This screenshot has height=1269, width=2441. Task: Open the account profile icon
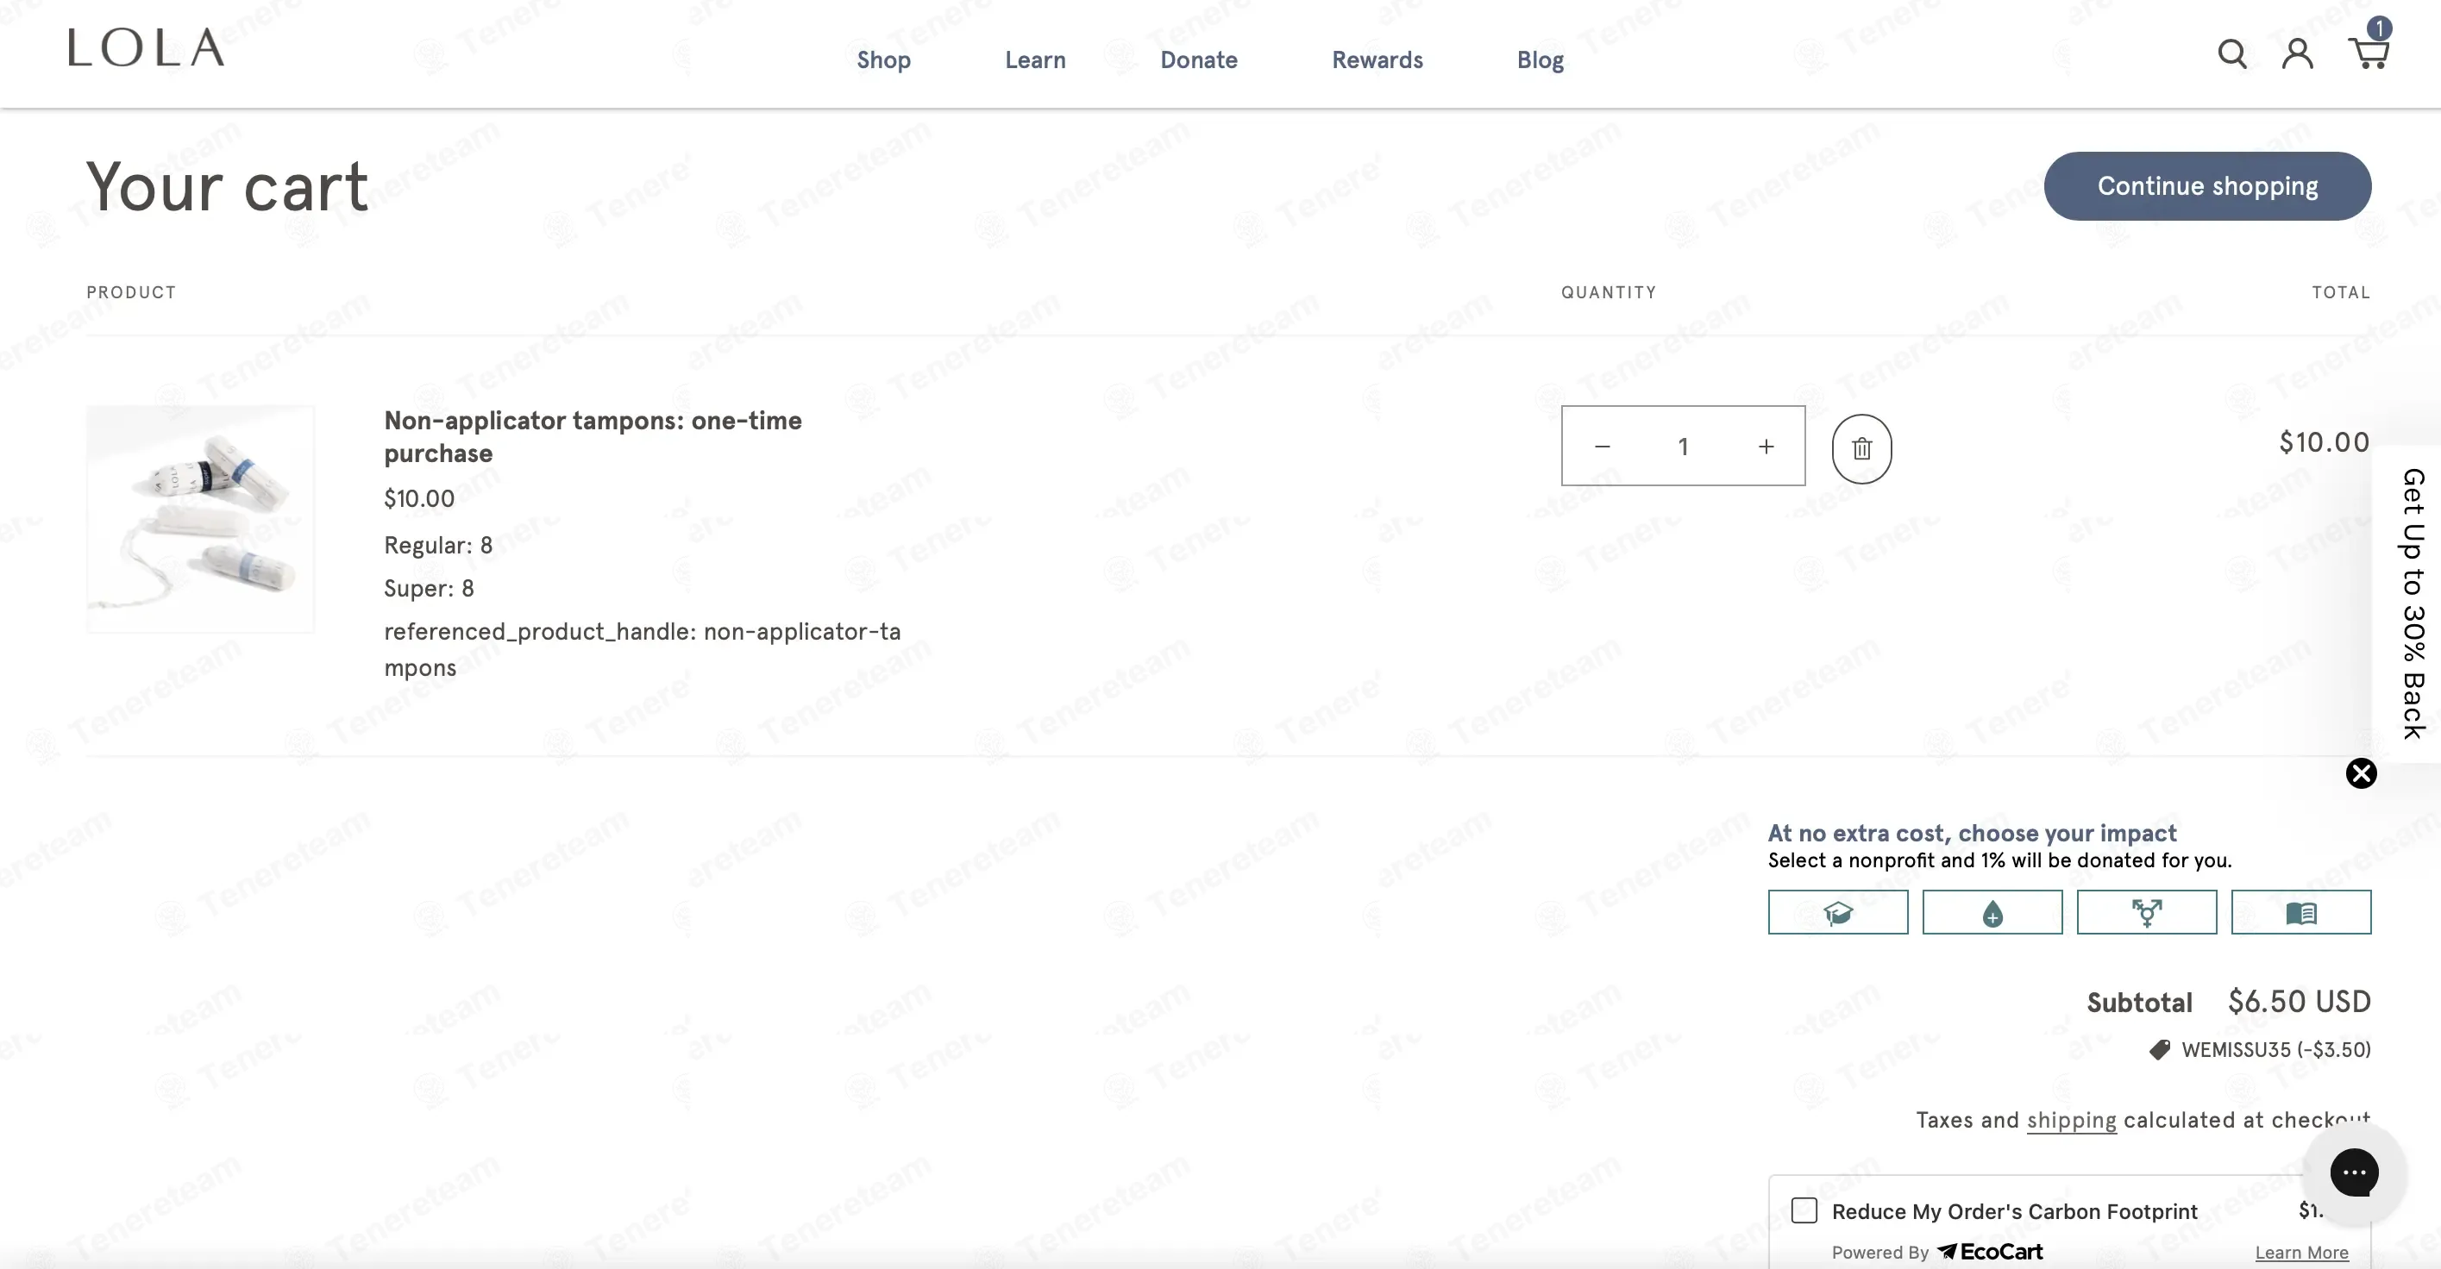point(2297,54)
